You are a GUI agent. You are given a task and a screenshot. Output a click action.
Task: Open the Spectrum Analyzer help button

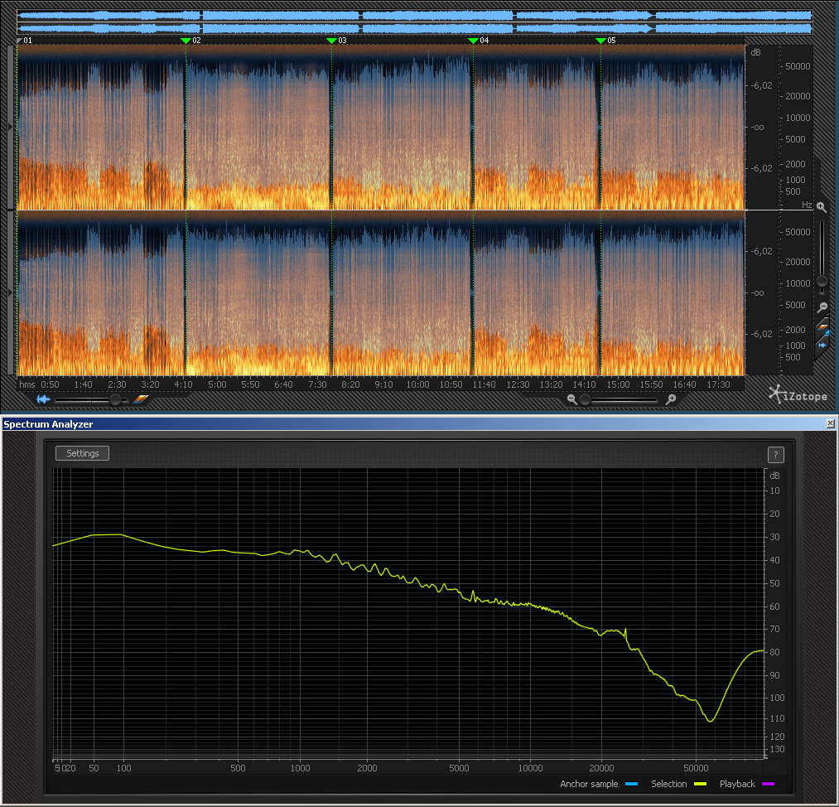(x=775, y=454)
